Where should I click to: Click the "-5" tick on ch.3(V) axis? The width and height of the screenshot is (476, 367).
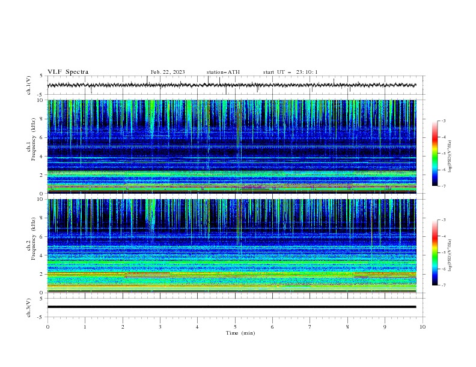[x=40, y=317]
